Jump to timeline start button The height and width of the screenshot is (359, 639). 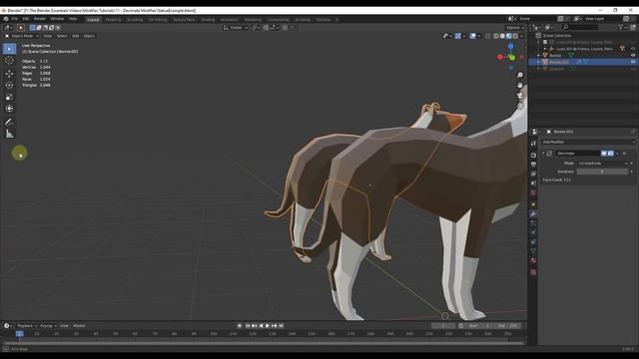pos(248,326)
